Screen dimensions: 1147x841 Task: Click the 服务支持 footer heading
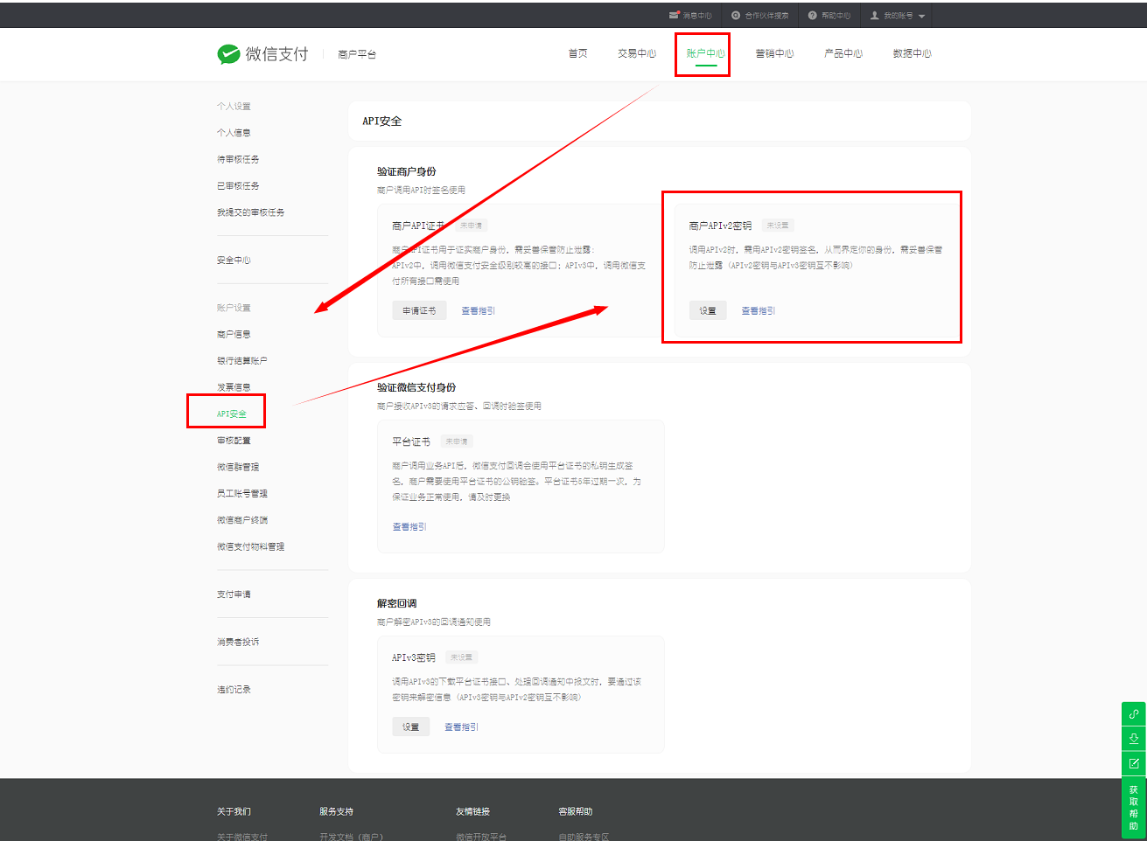337,811
